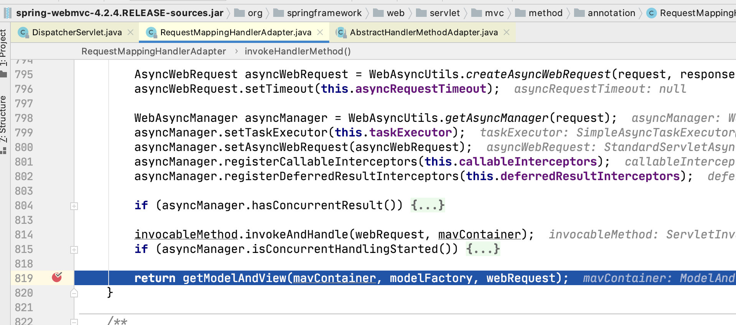Click the class icon on AbstractHandlerMethodAdapter.java tab
This screenshot has width=736, height=325.
pos(340,33)
